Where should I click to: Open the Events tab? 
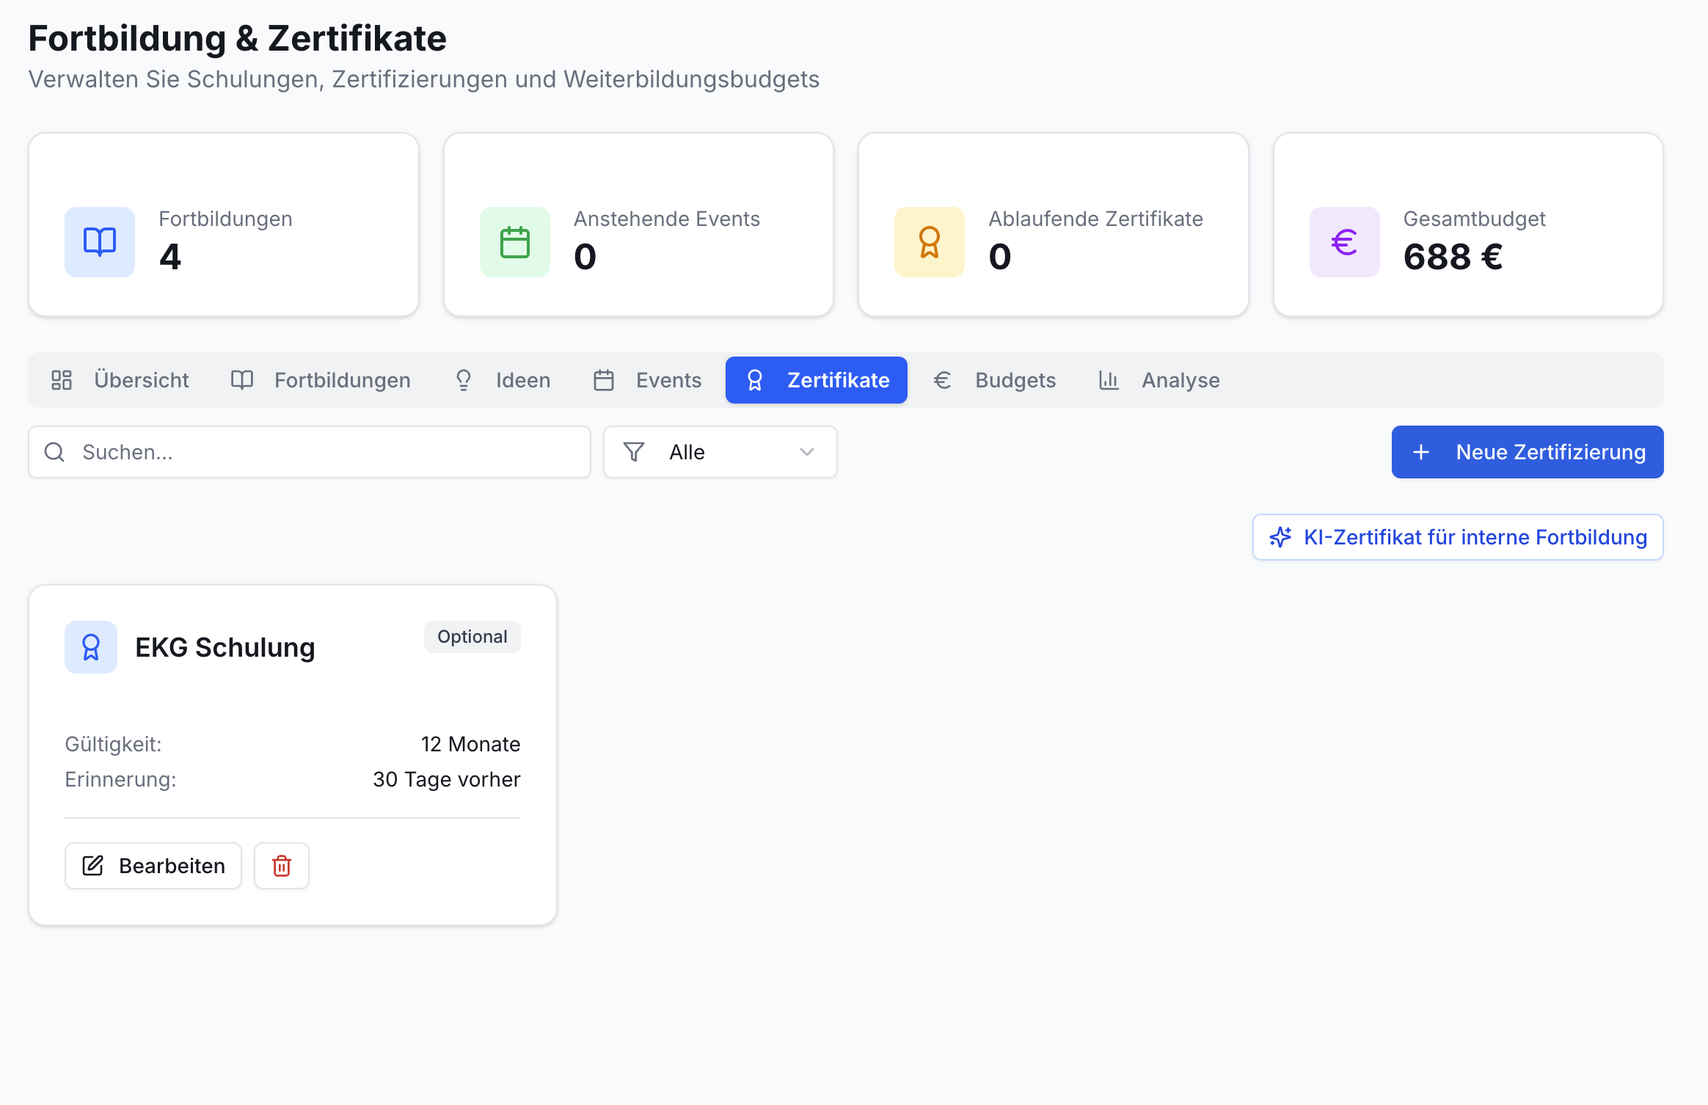[x=647, y=380]
